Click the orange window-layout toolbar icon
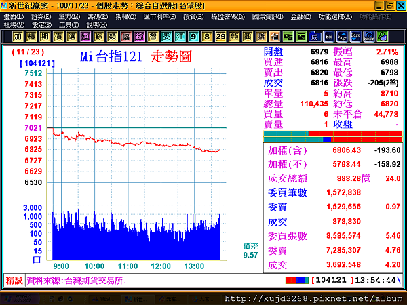The image size is (407, 305). click(x=274, y=37)
